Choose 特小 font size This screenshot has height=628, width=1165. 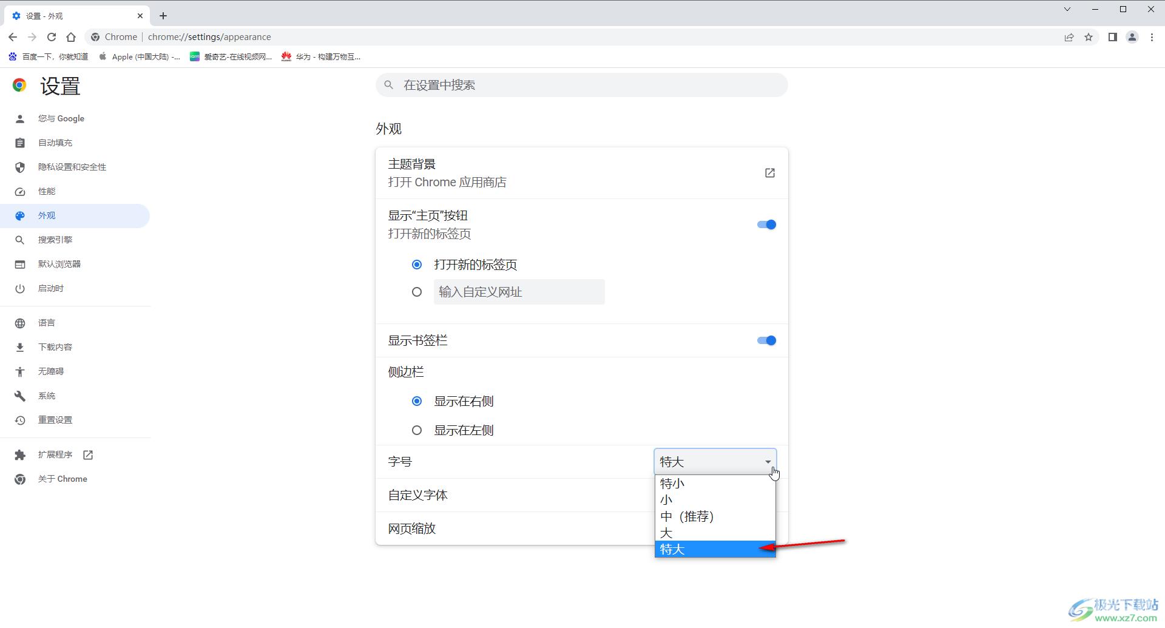click(715, 484)
